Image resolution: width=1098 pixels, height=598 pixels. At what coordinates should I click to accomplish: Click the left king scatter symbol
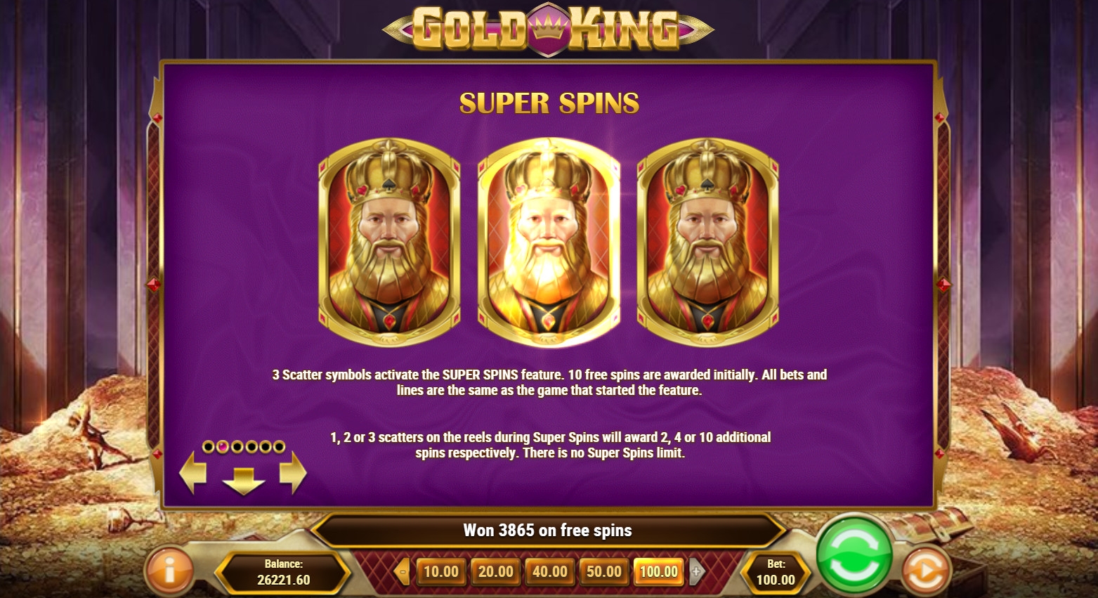click(x=390, y=242)
